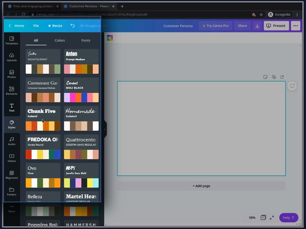The height and width of the screenshot is (229, 306).
Task: Click the Incognito profile indicator
Action: pyautogui.click(x=279, y=15)
